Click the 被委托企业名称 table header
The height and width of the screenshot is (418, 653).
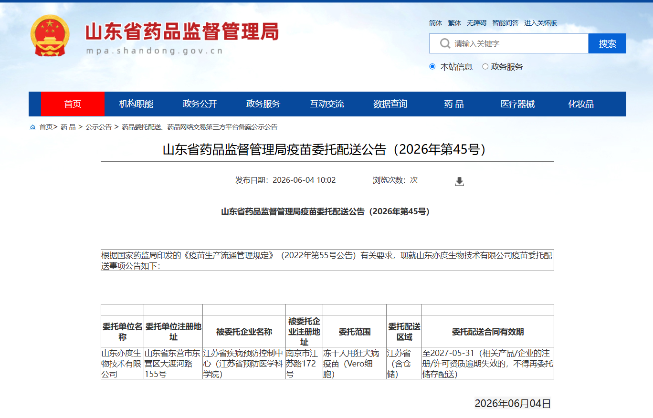pyautogui.click(x=244, y=332)
